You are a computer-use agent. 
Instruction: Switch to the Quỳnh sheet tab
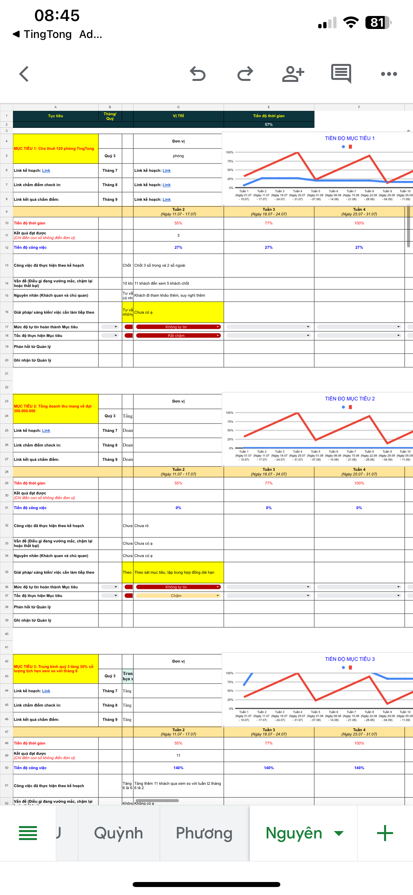coord(118,833)
